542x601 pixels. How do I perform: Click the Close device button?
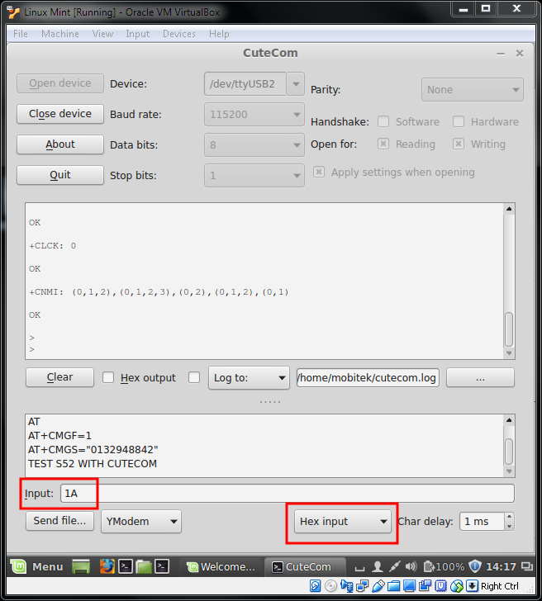59,114
